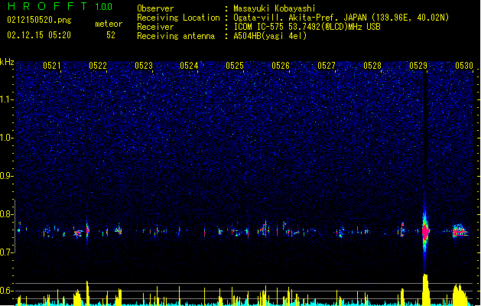Click the meteor count value 52
This screenshot has height=306, width=481.
(111, 35)
